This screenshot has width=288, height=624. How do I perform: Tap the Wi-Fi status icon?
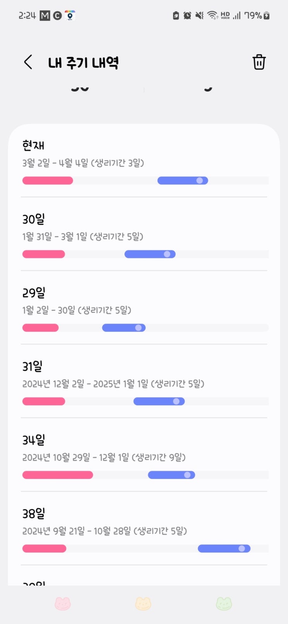pos(212,16)
